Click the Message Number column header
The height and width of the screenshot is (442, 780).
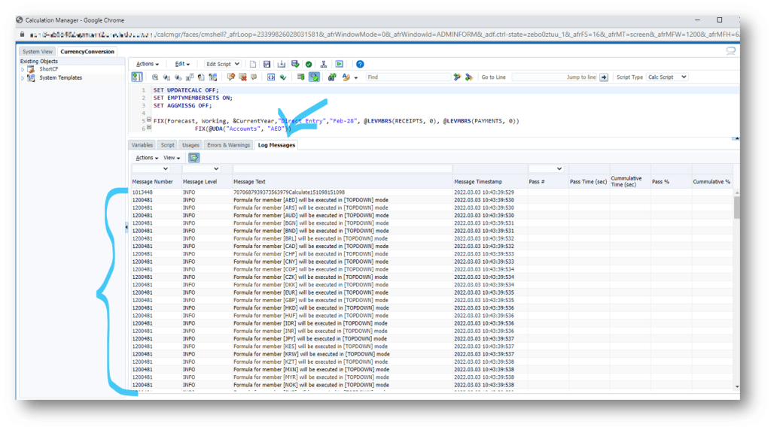click(x=153, y=182)
